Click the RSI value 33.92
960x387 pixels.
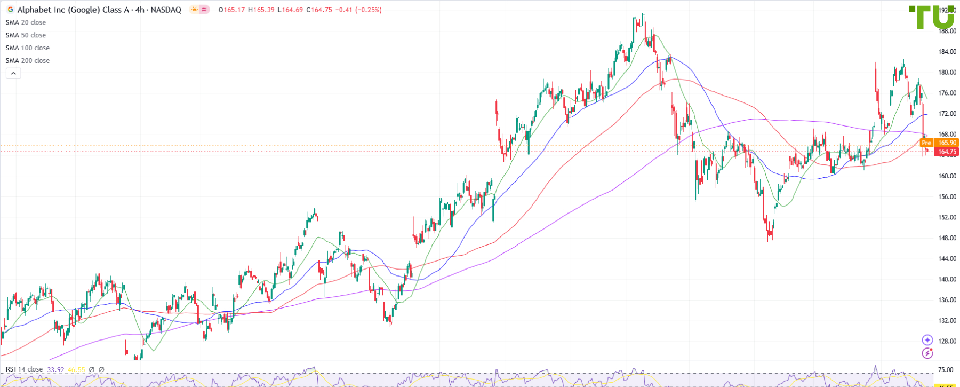(x=56, y=369)
